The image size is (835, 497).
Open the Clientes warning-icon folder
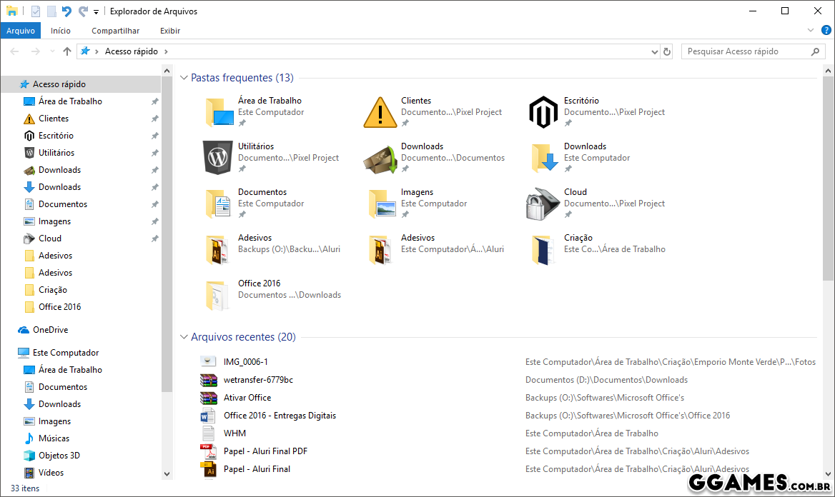tap(380, 113)
